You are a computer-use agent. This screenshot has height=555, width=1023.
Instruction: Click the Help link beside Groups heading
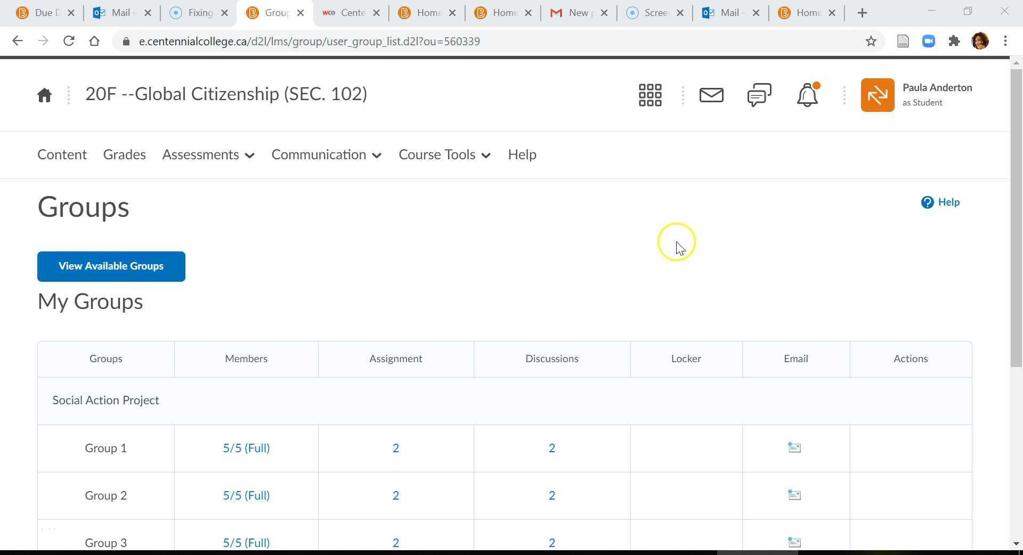pos(940,202)
